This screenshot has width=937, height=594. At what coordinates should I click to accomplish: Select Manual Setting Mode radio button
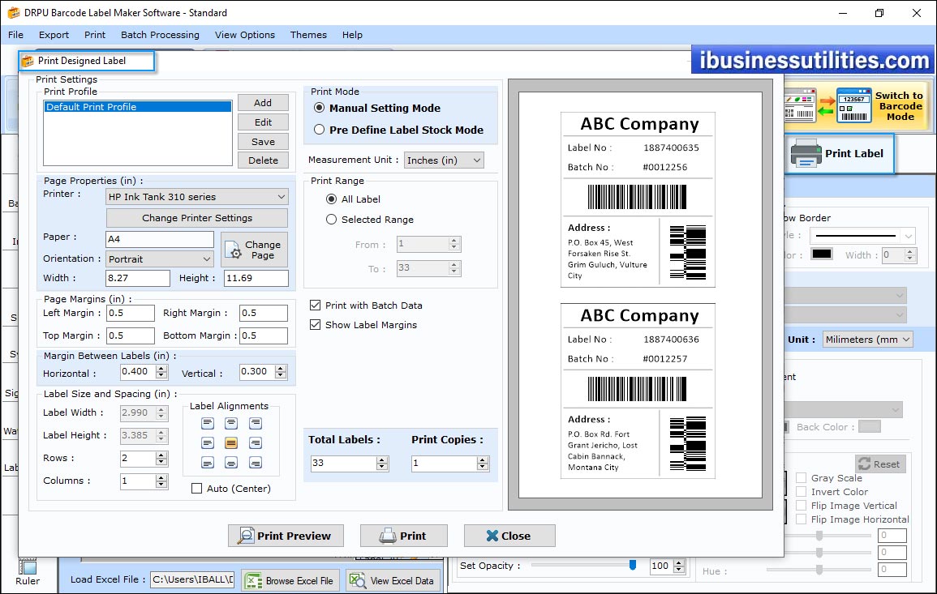(319, 108)
